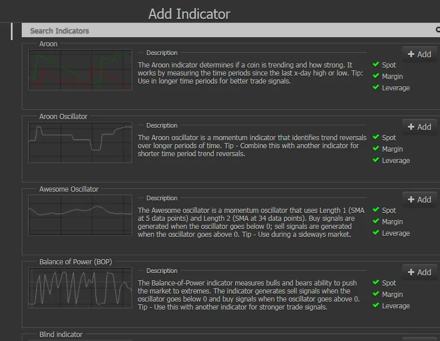Click the search magnifier icon
Screen dimensions: 440x341
click(438, 30)
